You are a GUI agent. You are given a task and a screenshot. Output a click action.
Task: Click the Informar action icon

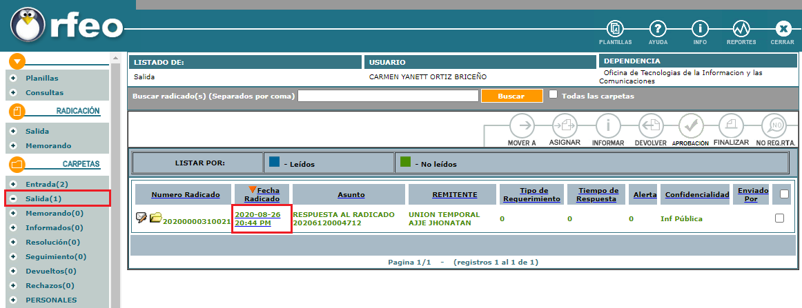coord(607,125)
